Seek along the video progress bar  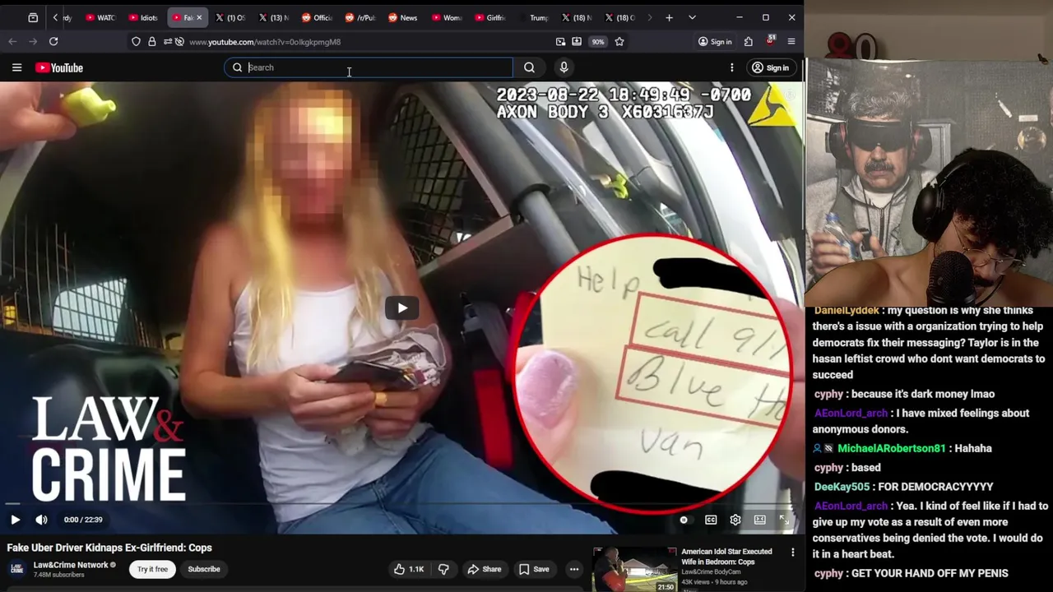pyautogui.click(x=401, y=503)
